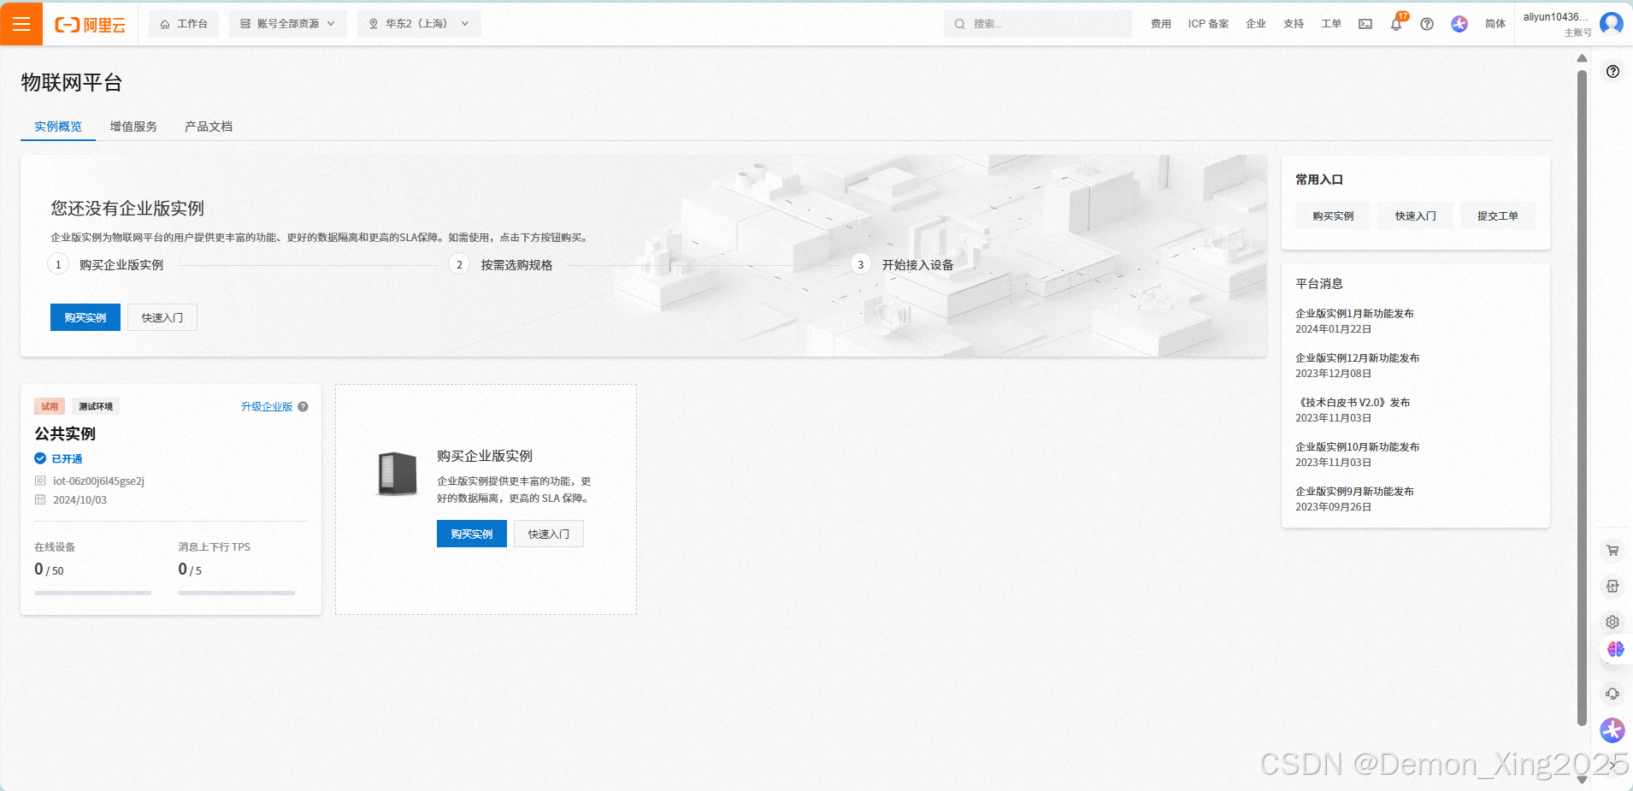
Task: Click the 测试环境 tag
Action: pyautogui.click(x=96, y=406)
